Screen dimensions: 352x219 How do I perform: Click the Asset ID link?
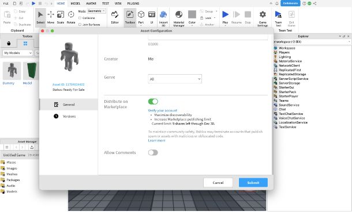[69, 84]
